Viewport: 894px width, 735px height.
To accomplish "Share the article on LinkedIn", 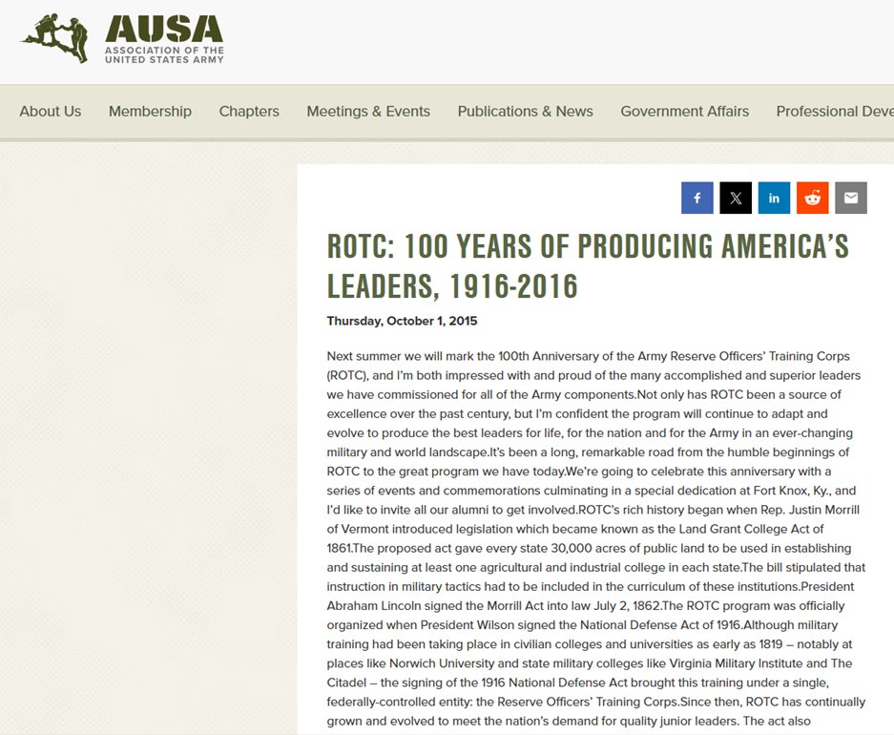I will pos(774,198).
